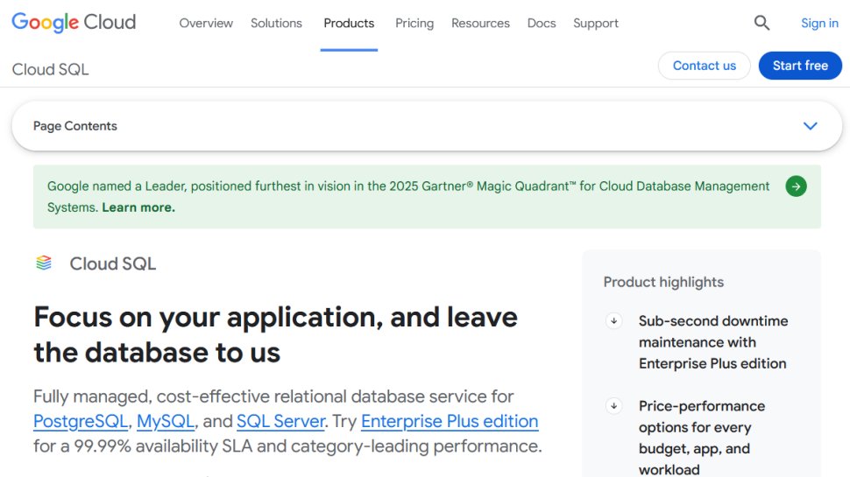Select the Products tab
Viewport: 850px width, 477px height.
(349, 24)
